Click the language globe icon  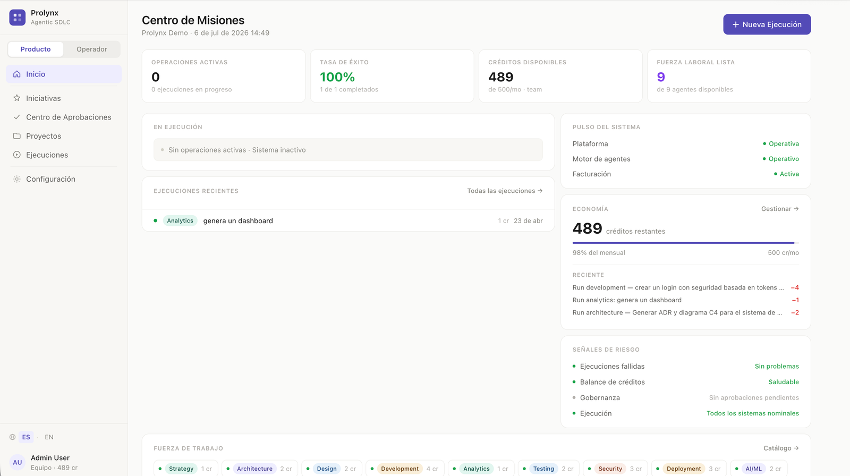(x=12, y=437)
